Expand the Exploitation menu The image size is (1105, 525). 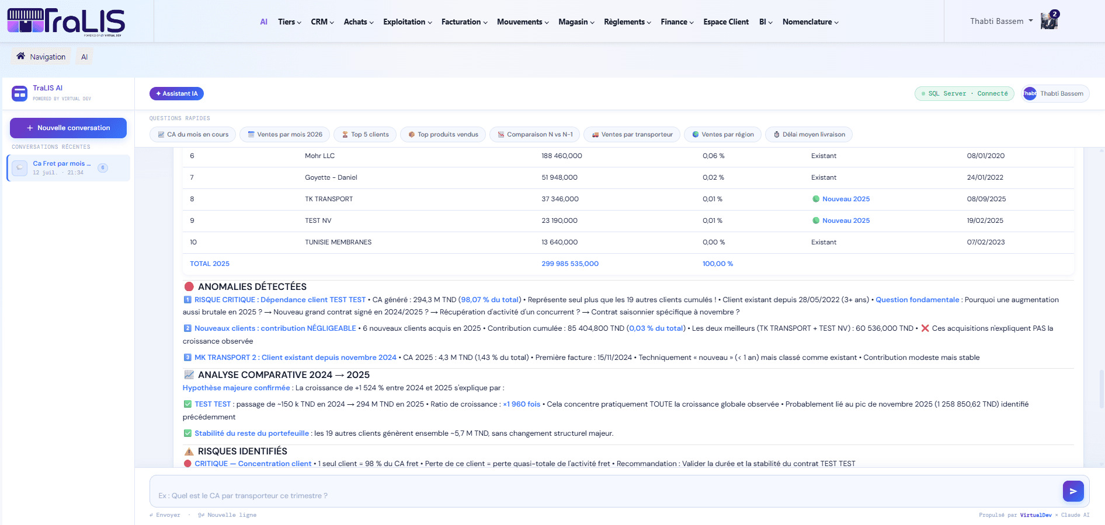coord(408,22)
